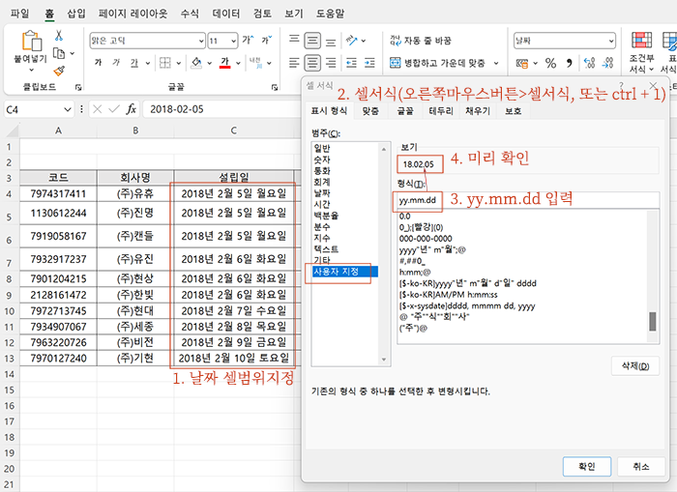Click 자동 줄 바꿈 wrap text

421,41
